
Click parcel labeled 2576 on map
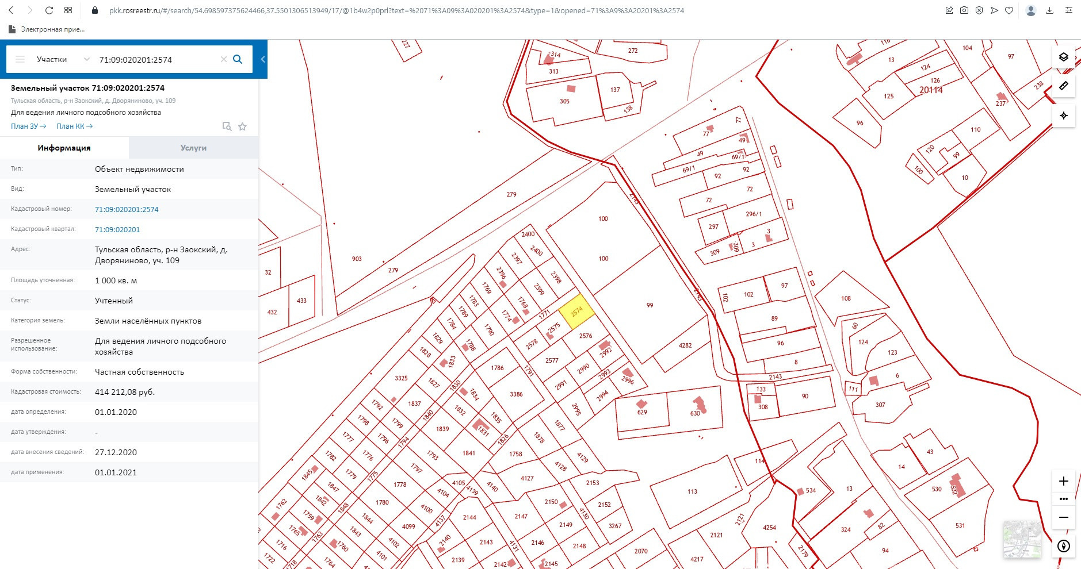(x=586, y=336)
